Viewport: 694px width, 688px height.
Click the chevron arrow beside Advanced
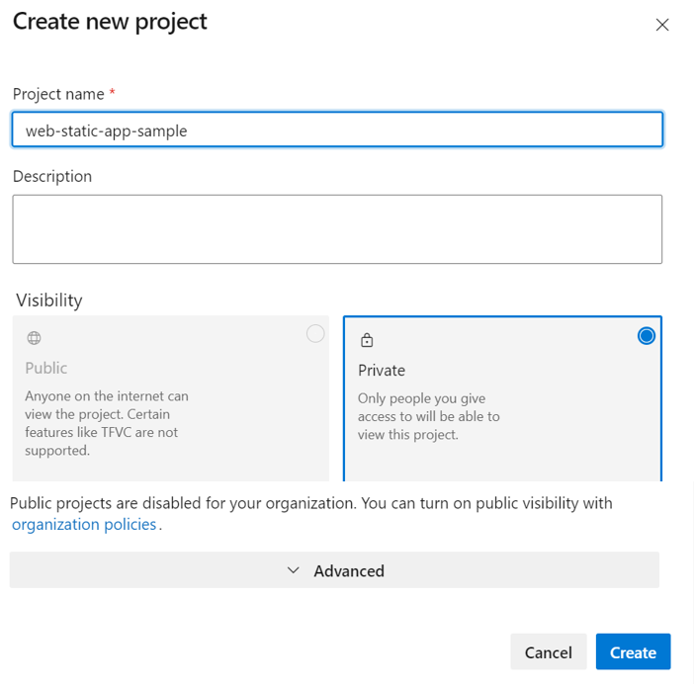tap(293, 570)
